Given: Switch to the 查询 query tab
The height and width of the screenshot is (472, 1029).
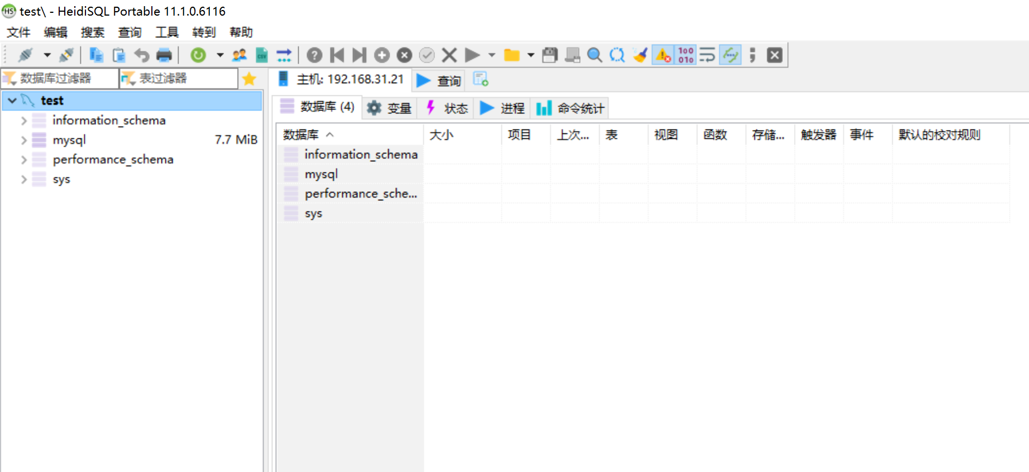Looking at the screenshot, I should coord(439,80).
